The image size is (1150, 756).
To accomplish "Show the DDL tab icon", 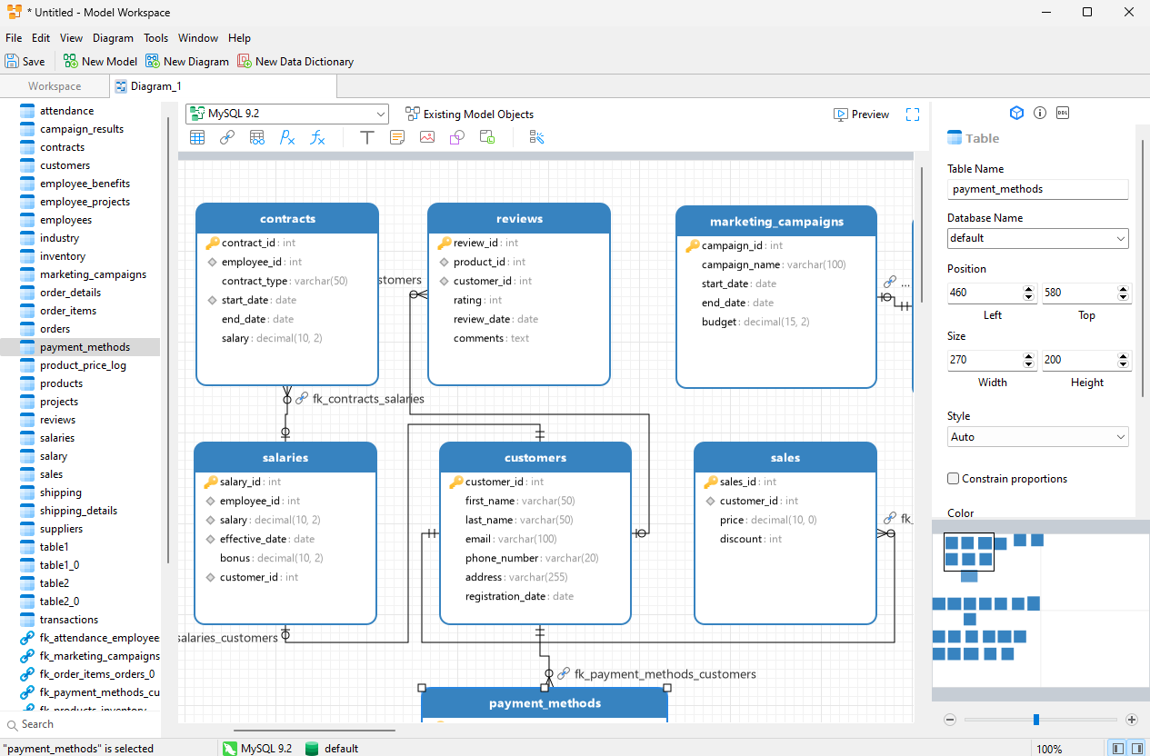I will [x=1063, y=113].
